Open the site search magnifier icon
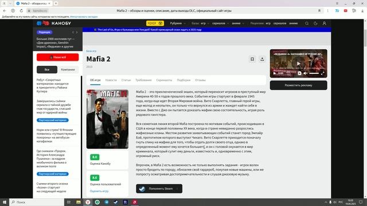The height and width of the screenshot is (206, 367). (x=307, y=23)
